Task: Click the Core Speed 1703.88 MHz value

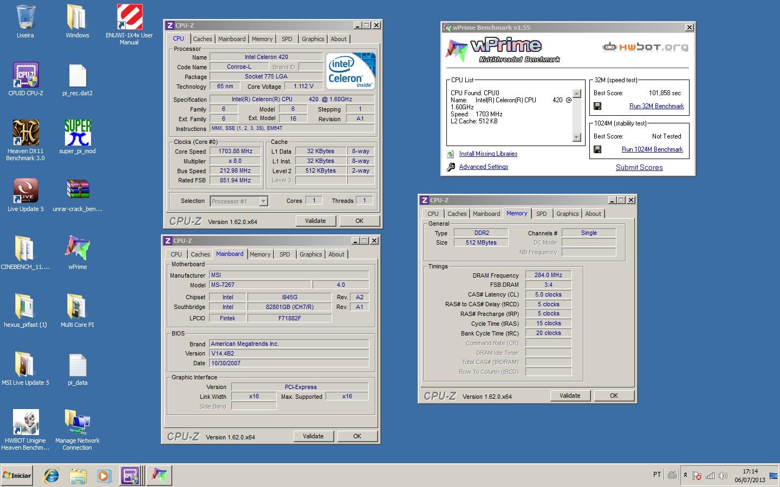Action: (x=235, y=152)
